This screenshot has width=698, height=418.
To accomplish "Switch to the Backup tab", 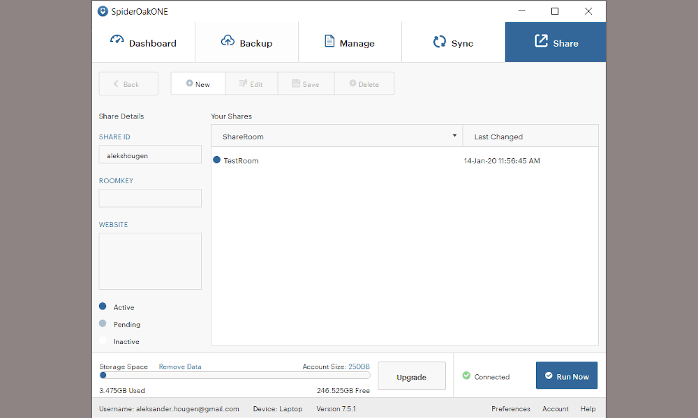I will (x=246, y=42).
